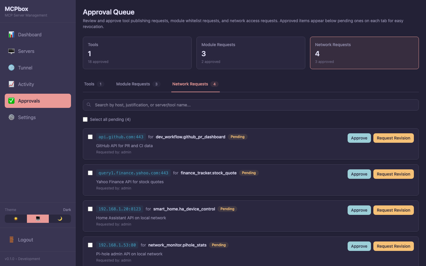426x266 pixels.
Task: Select the Approvals checkmark icon
Action: (11, 101)
